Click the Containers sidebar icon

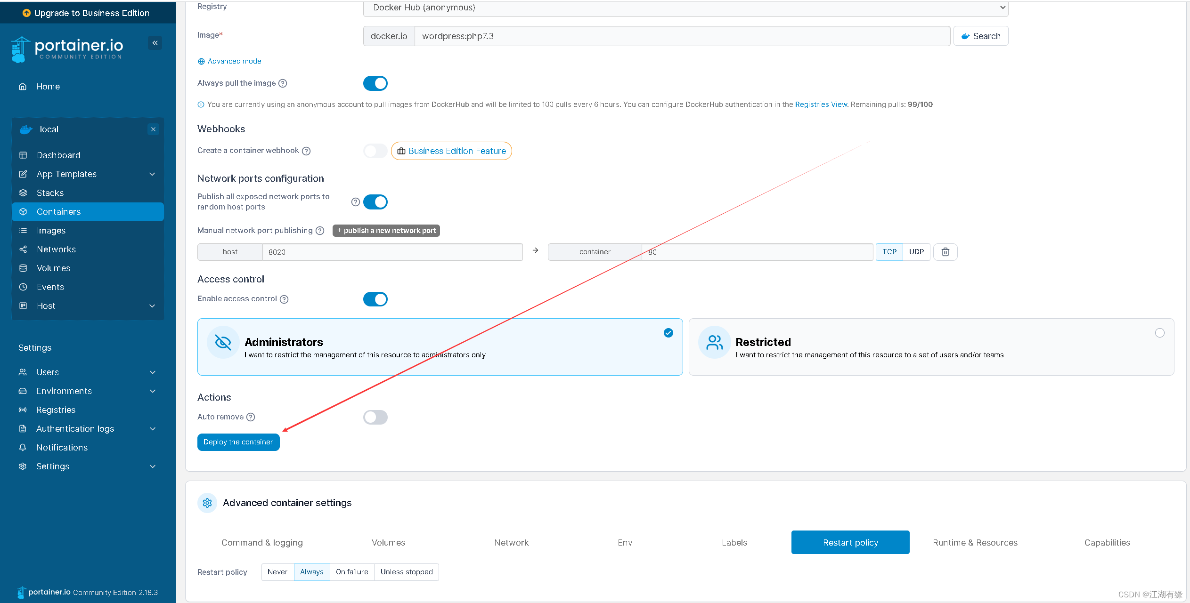click(23, 211)
